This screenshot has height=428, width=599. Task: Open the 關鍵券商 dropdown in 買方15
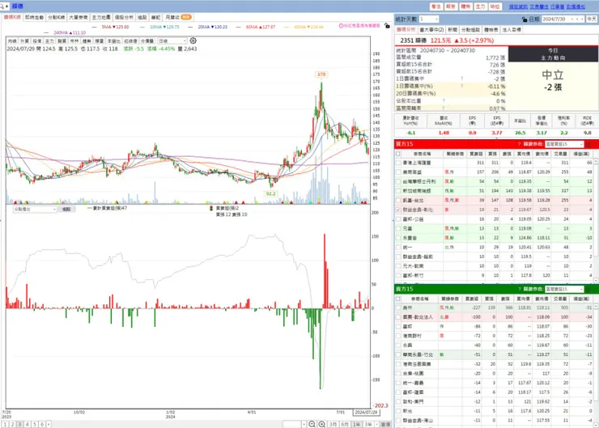click(564, 144)
